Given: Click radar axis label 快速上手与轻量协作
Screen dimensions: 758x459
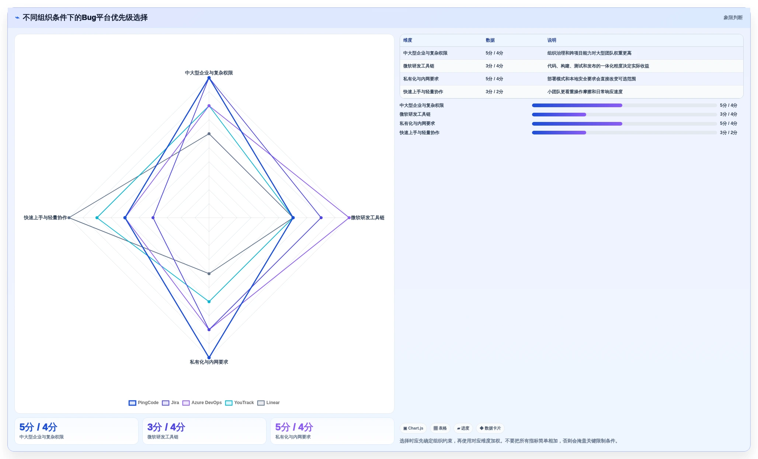Looking at the screenshot, I should coord(45,218).
